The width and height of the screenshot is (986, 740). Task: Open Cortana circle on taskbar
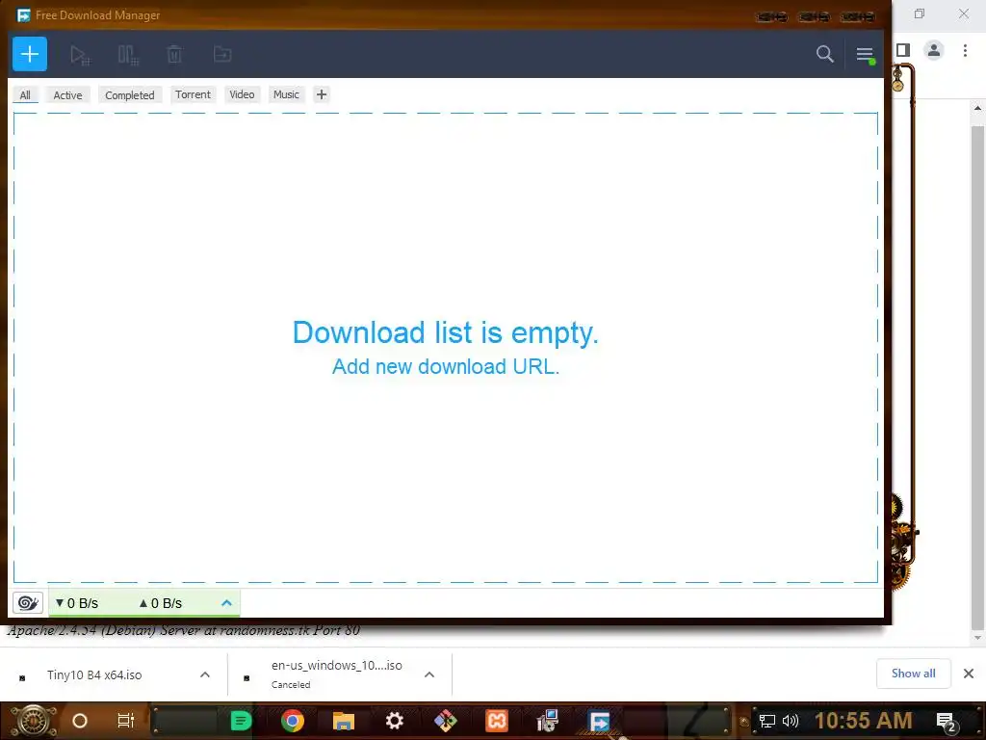80,721
